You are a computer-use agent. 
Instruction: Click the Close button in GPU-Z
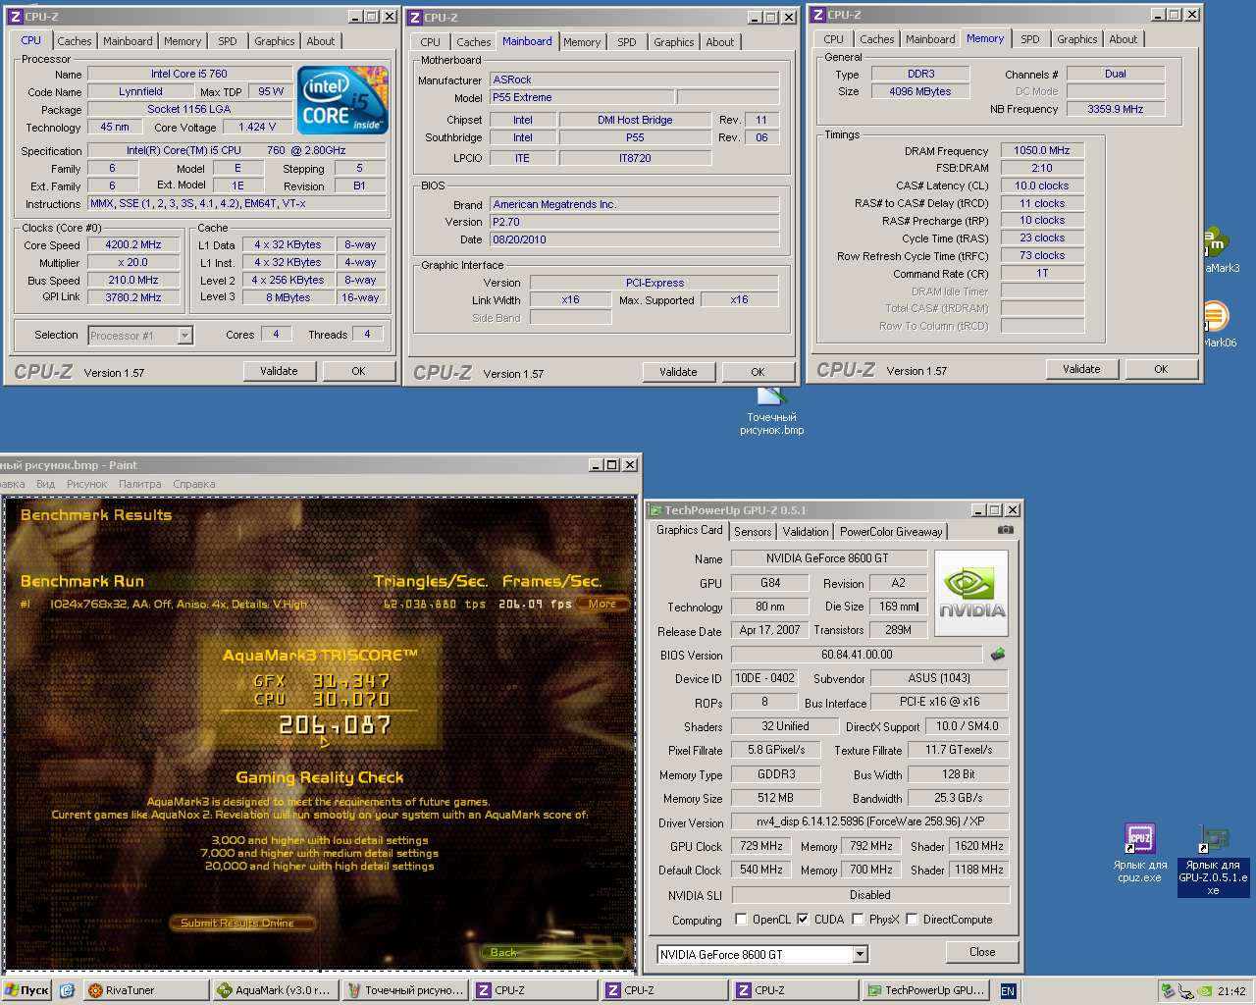coord(982,952)
